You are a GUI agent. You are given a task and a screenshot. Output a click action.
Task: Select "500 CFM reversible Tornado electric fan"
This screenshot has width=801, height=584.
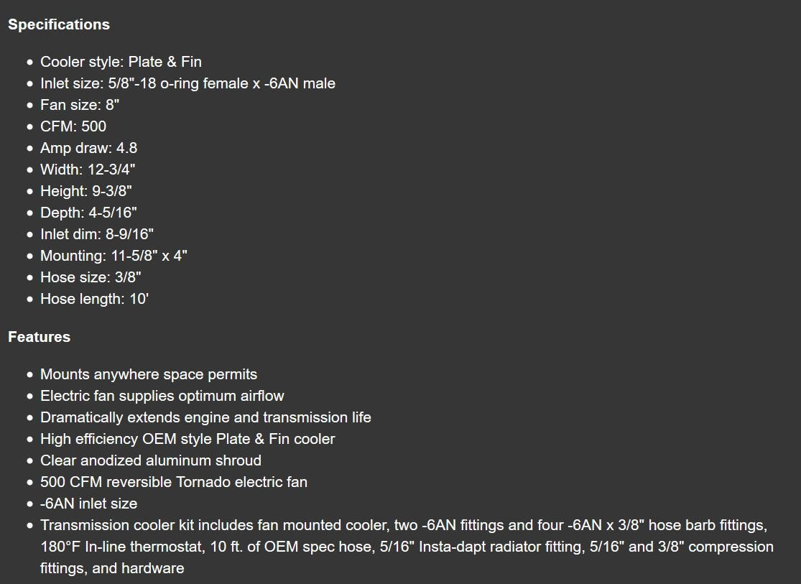tap(174, 482)
